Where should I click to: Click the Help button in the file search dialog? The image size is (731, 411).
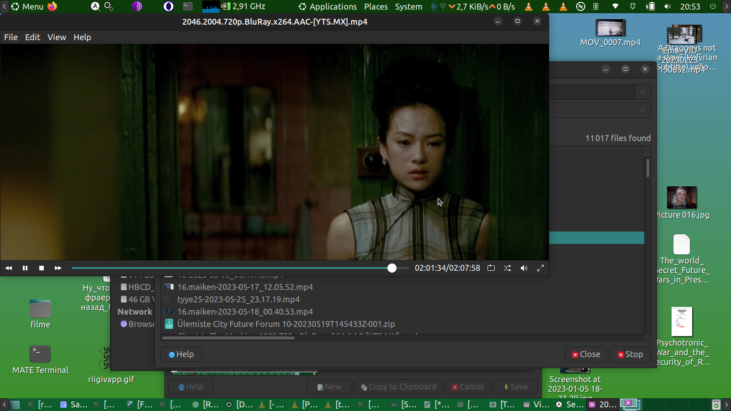(181, 354)
